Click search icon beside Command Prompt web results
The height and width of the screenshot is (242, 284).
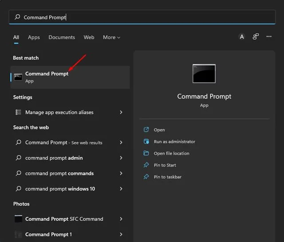tap(18, 142)
